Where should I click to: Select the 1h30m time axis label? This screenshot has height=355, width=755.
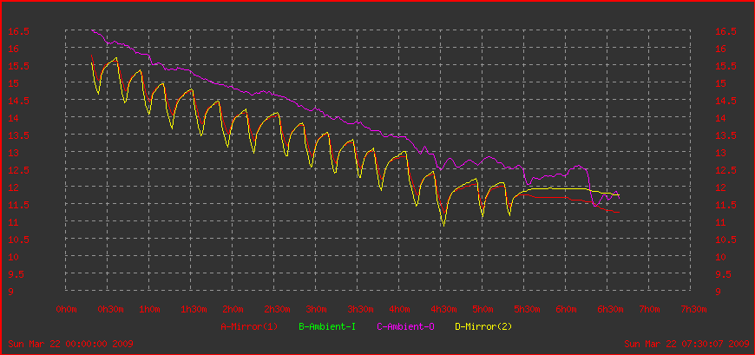(194, 309)
